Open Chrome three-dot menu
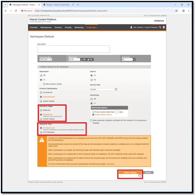The width and height of the screenshot is (196, 196). click(x=189, y=11)
